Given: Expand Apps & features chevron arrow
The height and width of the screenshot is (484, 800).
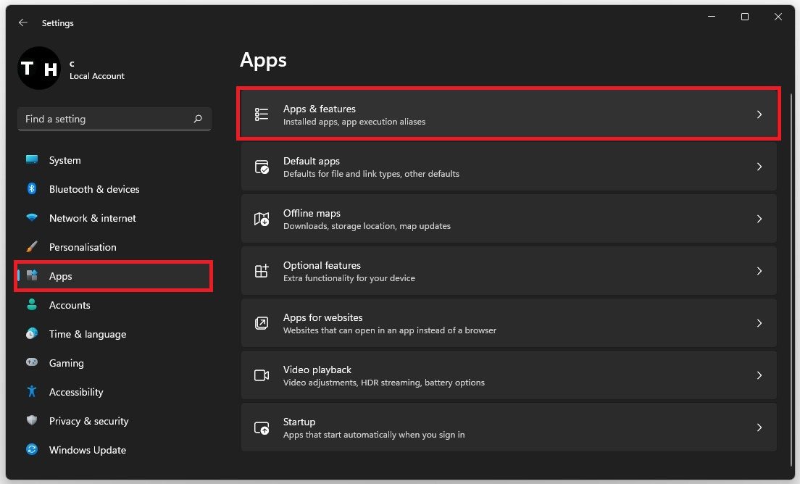Looking at the screenshot, I should (x=759, y=114).
